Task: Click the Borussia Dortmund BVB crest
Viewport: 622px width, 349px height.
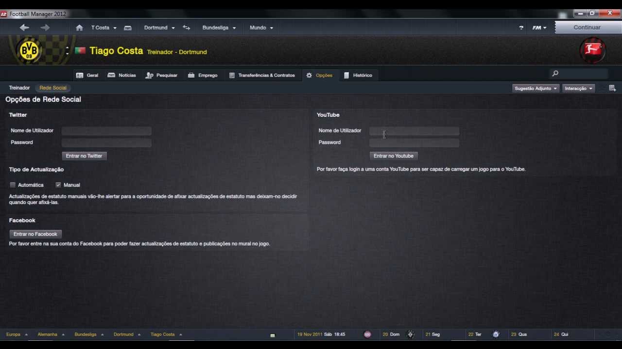Action: click(29, 50)
